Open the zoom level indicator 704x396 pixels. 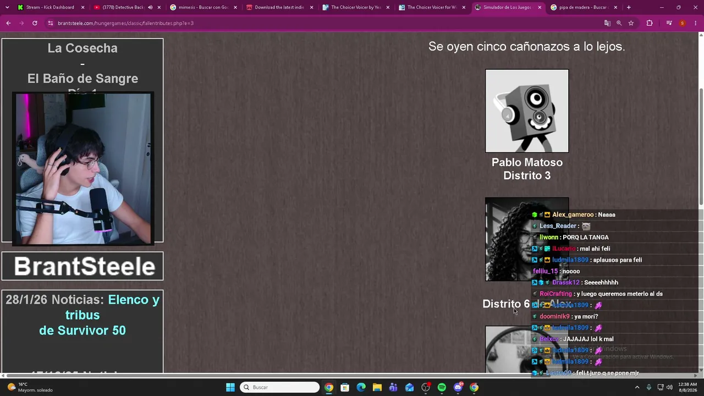(x=619, y=23)
